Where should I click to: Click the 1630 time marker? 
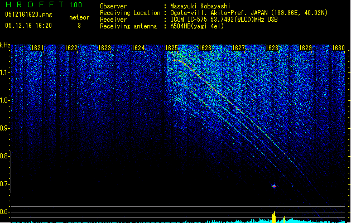click(338, 48)
